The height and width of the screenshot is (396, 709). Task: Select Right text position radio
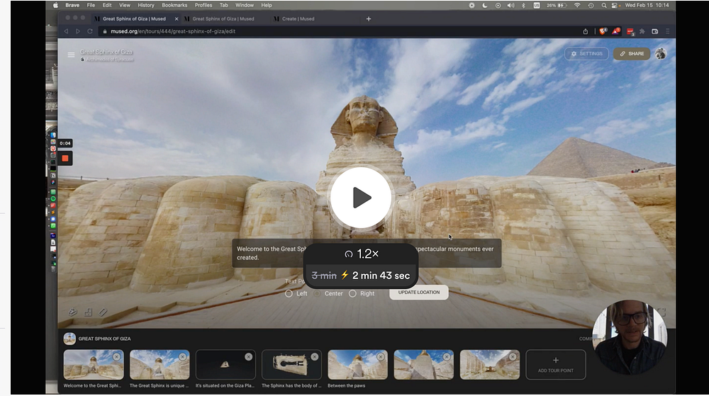[x=352, y=293]
